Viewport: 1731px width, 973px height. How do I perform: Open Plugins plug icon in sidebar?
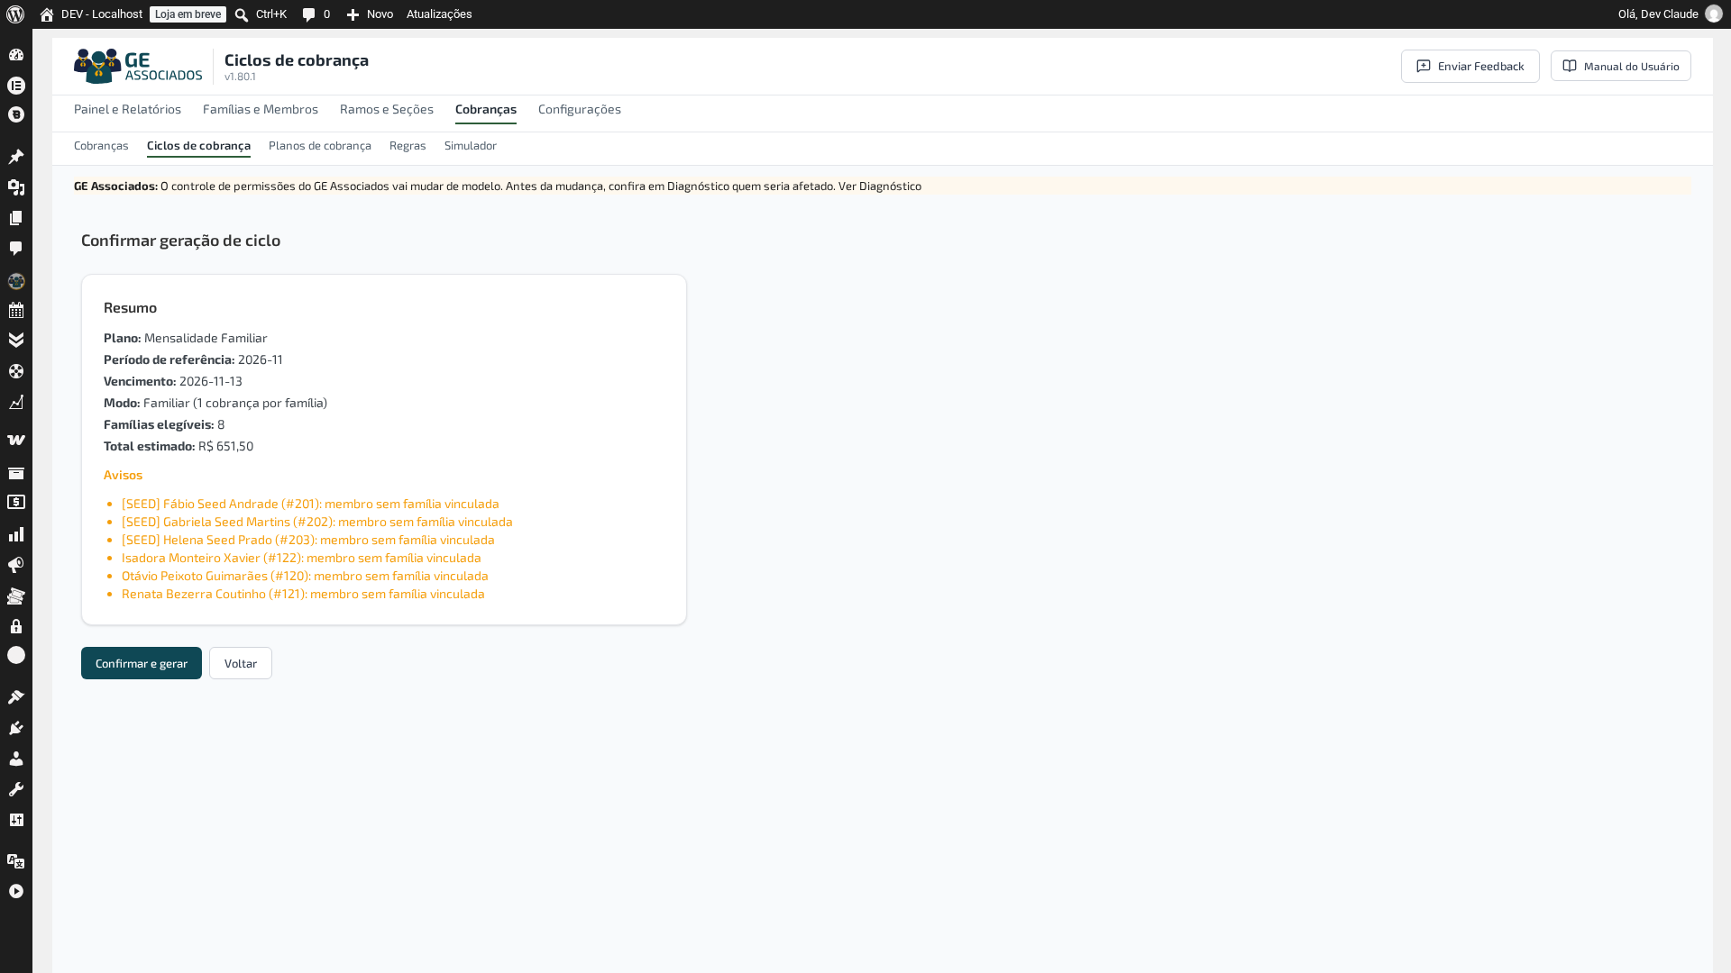point(16,728)
